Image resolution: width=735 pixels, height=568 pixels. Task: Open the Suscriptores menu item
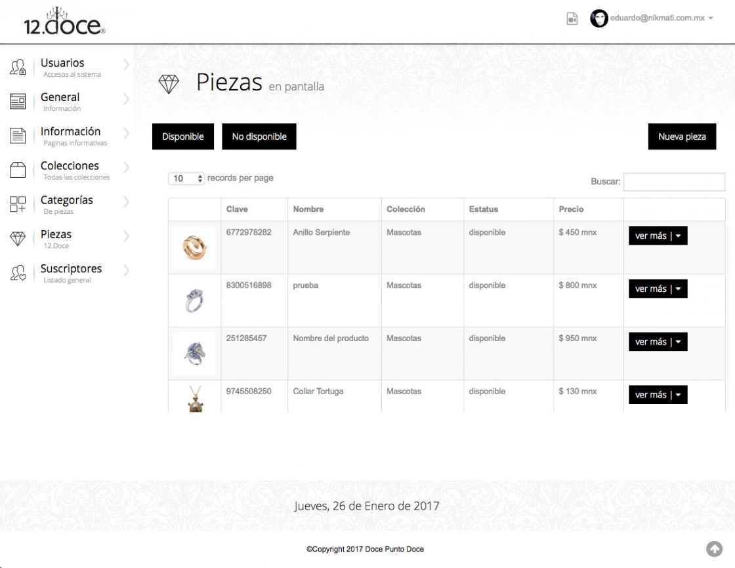click(71, 269)
